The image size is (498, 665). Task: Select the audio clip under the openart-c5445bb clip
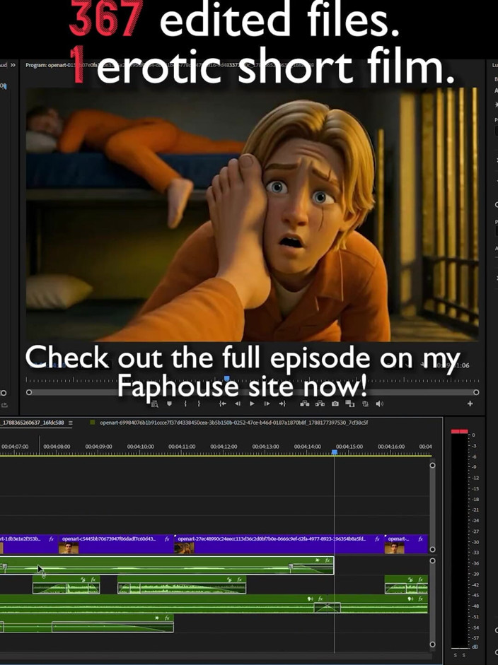66,584
